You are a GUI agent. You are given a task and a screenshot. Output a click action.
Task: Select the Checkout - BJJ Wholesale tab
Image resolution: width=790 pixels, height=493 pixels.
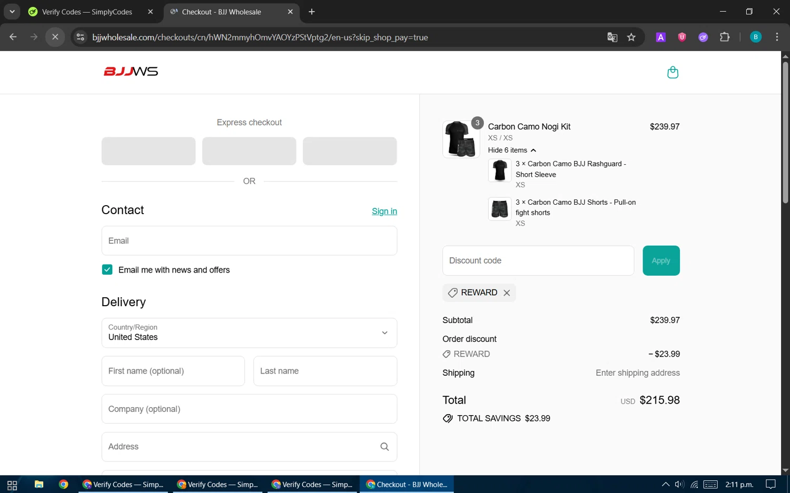[222, 12]
